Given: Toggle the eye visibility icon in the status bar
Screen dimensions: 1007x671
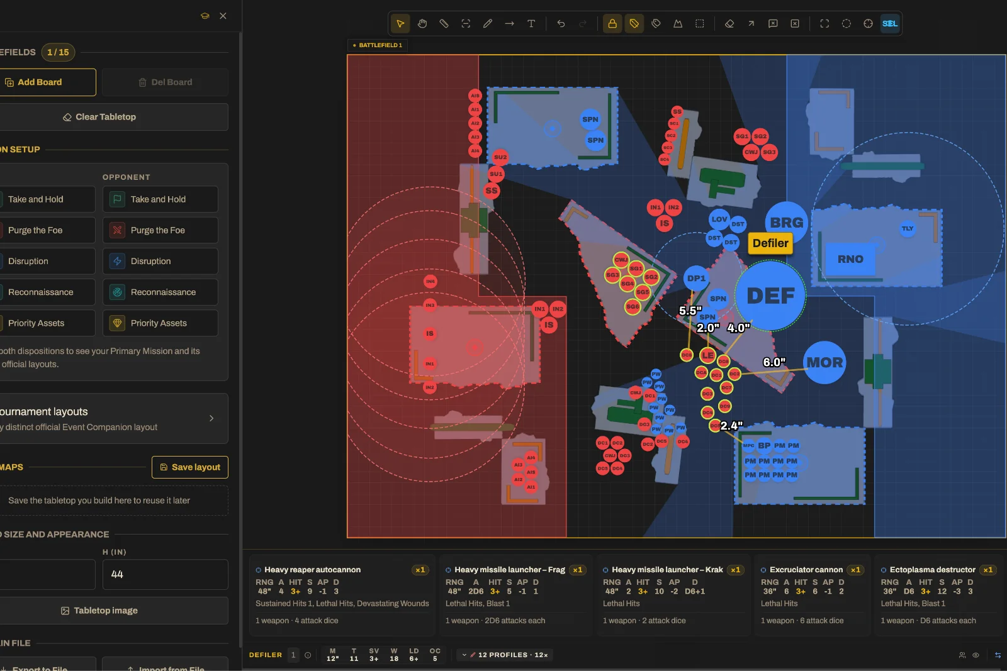Looking at the screenshot, I should (x=976, y=655).
